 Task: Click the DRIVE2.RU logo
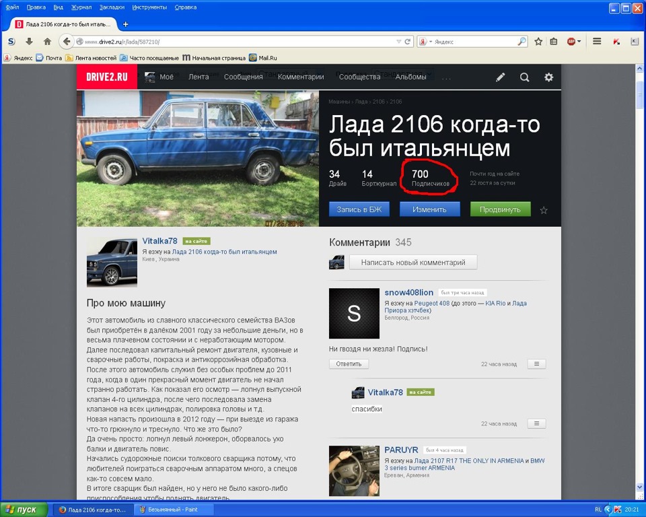pos(107,77)
